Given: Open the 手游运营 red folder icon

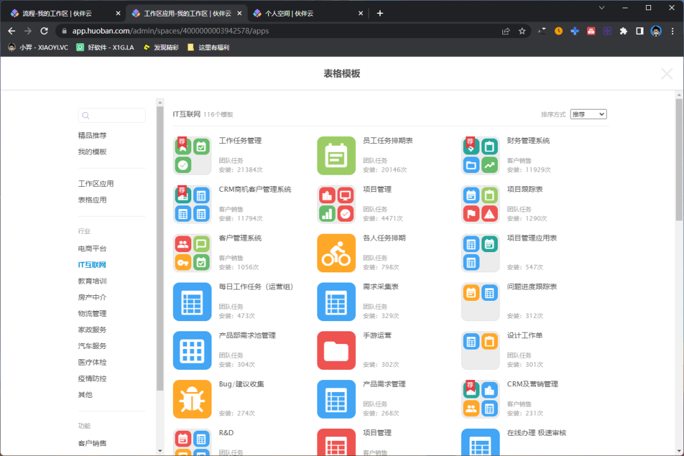Looking at the screenshot, I should coord(336,350).
